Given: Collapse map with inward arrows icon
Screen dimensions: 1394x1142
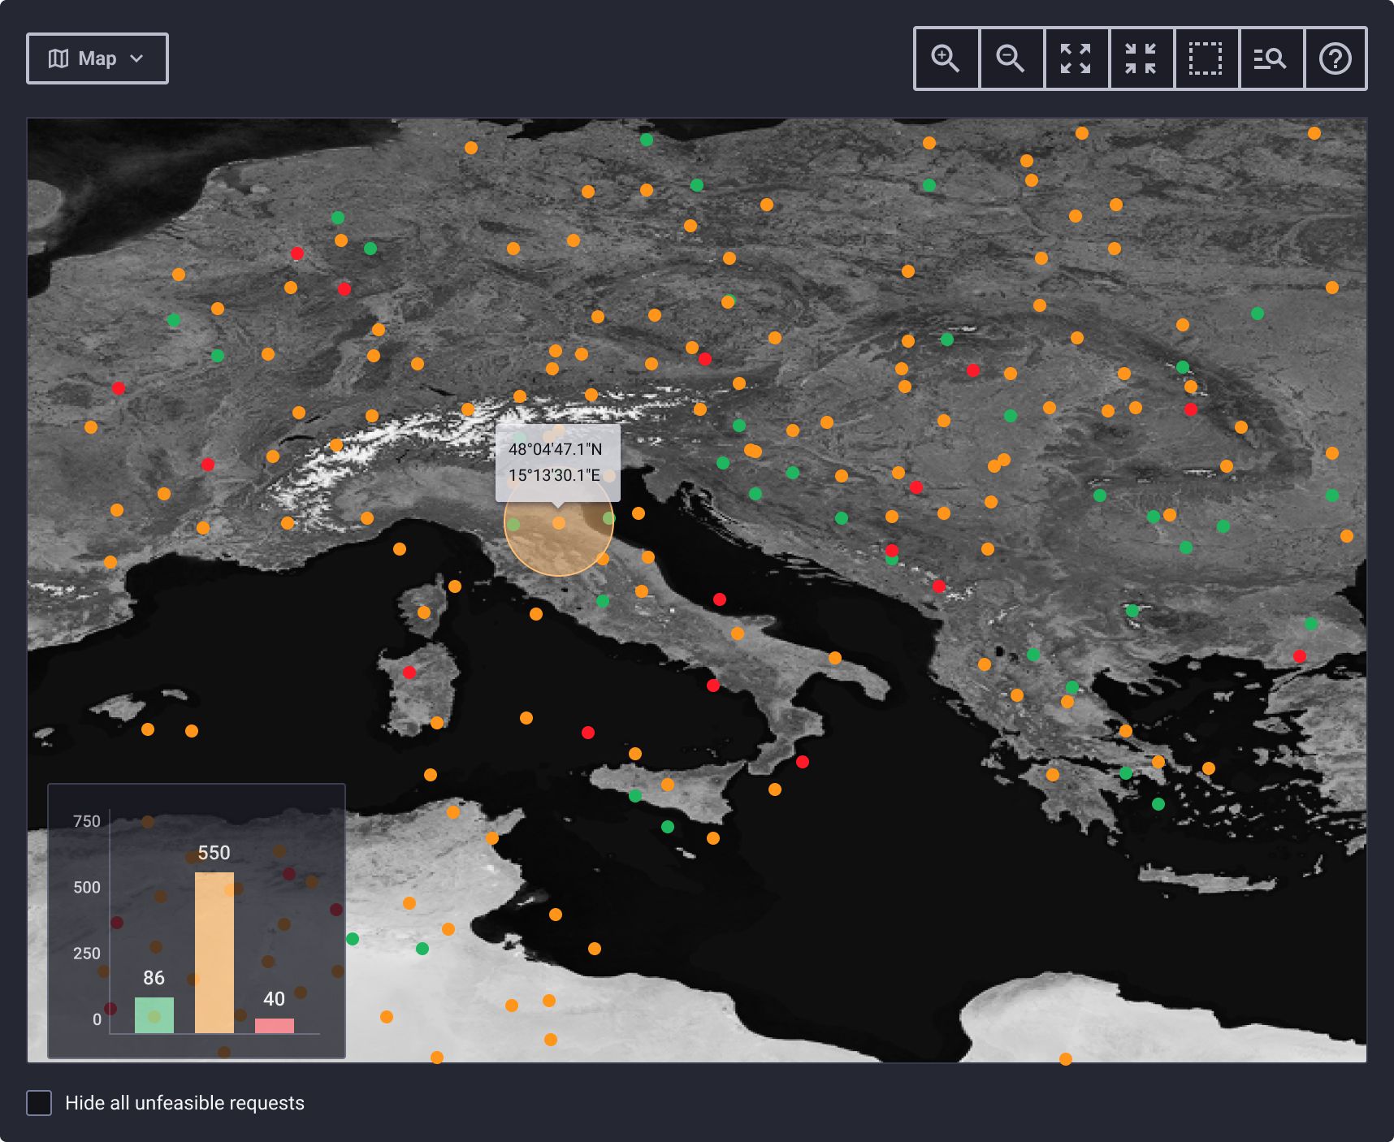Looking at the screenshot, I should [x=1141, y=58].
